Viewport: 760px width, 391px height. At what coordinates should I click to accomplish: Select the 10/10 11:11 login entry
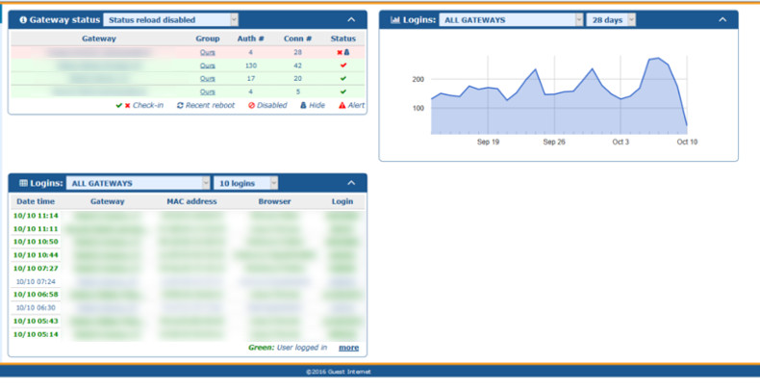[x=36, y=229]
